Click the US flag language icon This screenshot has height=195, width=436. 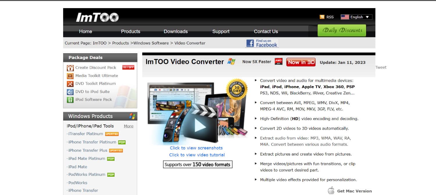(345, 17)
